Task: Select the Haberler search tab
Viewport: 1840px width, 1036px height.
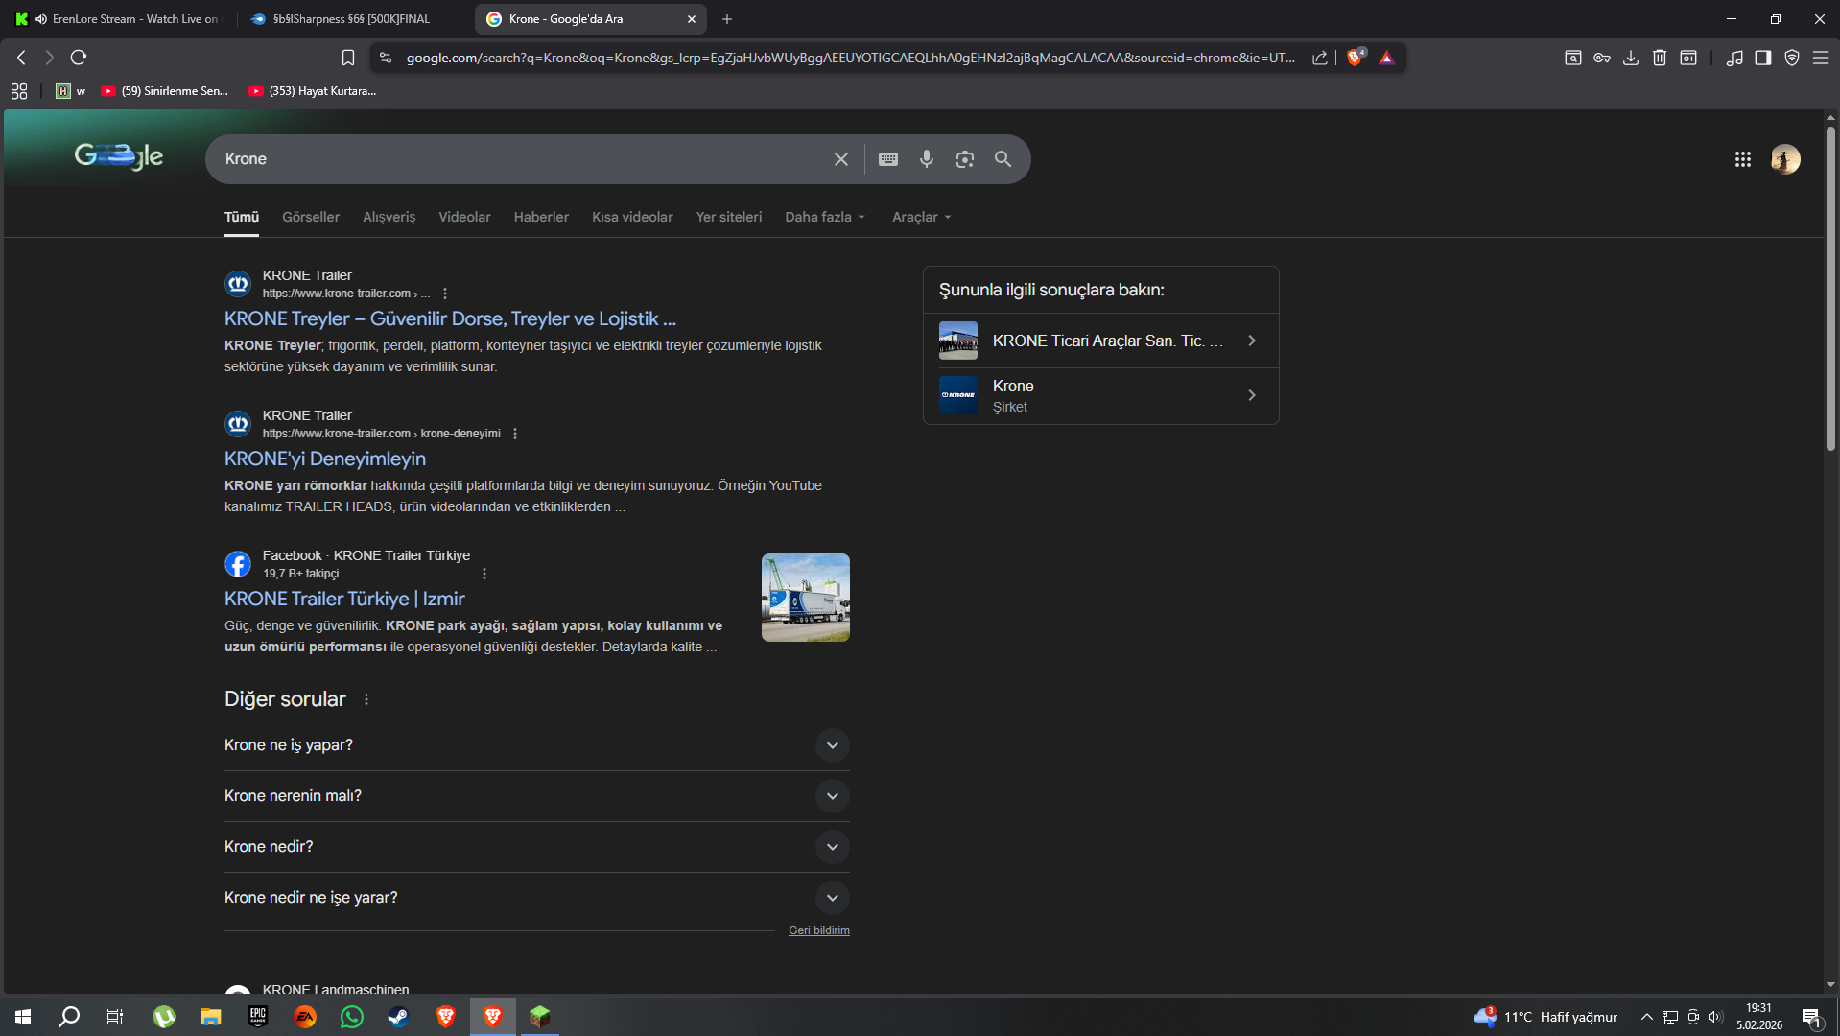Action: click(x=541, y=217)
